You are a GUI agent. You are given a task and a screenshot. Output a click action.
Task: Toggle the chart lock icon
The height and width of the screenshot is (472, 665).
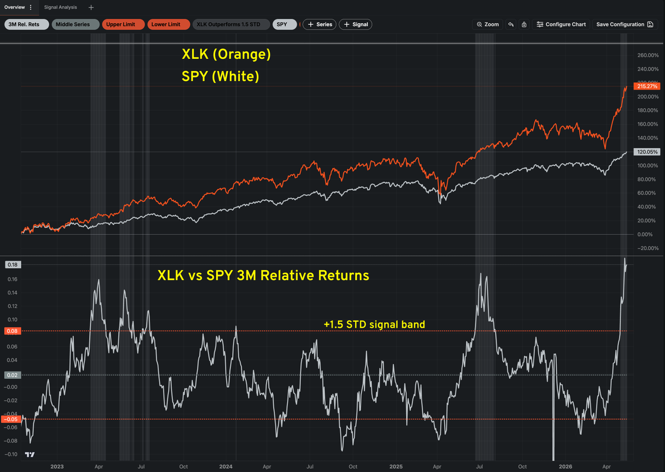pyautogui.click(x=524, y=24)
